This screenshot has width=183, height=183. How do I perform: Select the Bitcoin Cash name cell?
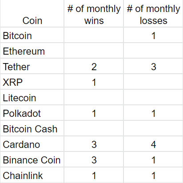pos(32,128)
